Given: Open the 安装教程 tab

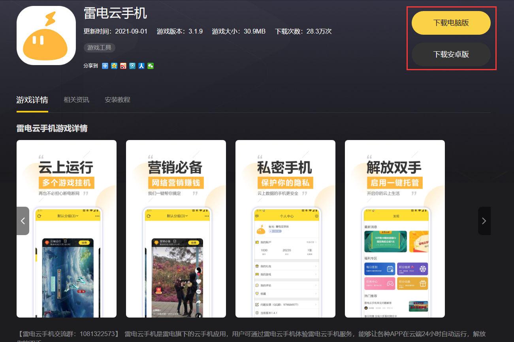Looking at the screenshot, I should pyautogui.click(x=117, y=100).
